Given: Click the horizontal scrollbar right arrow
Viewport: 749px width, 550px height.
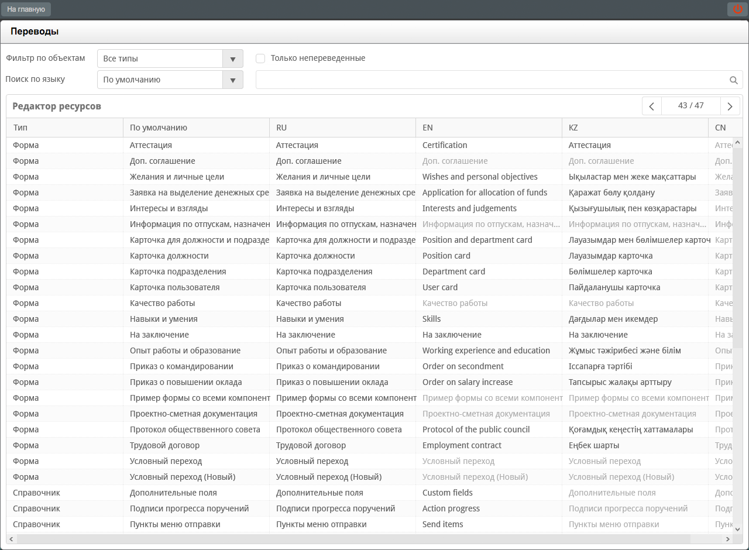Looking at the screenshot, I should [729, 539].
